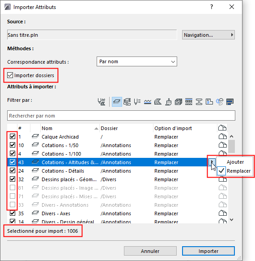This screenshot has height=261, width=255.
Task: Click import option arrow on selected row
Action: point(212,162)
